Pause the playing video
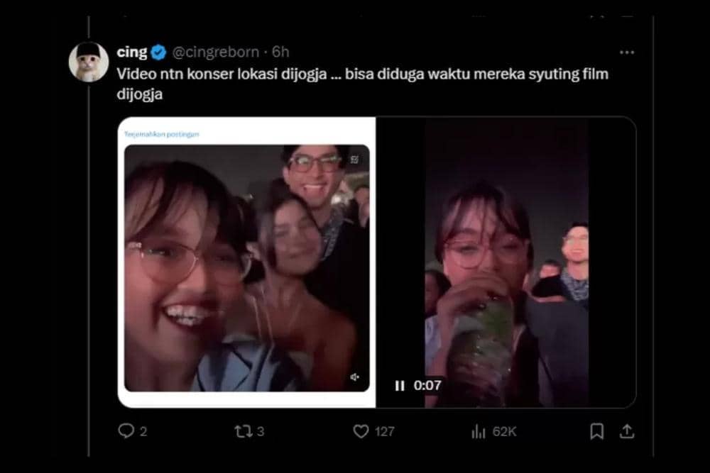 click(400, 386)
